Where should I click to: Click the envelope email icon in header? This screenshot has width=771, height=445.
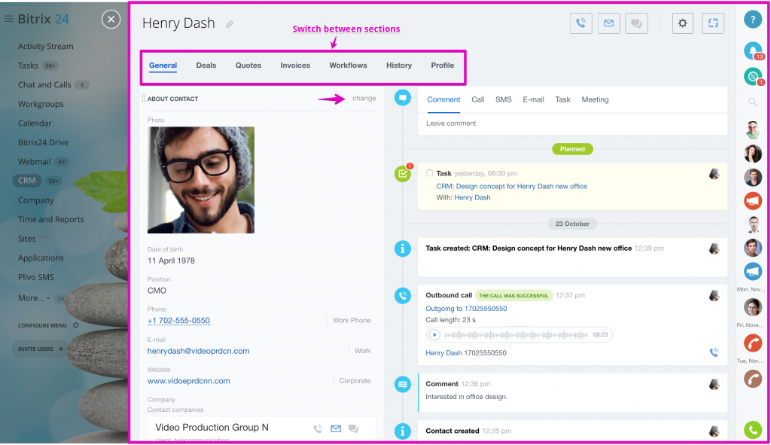(608, 23)
